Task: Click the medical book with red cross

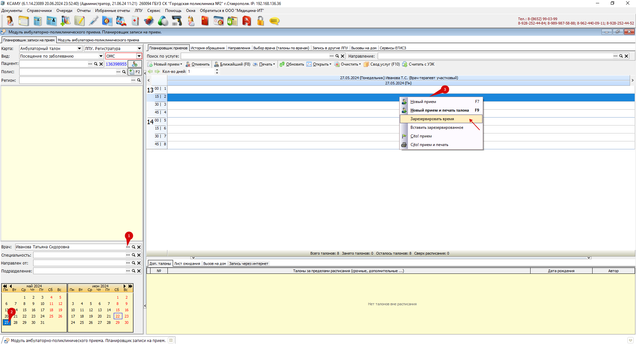Action: [135, 21]
